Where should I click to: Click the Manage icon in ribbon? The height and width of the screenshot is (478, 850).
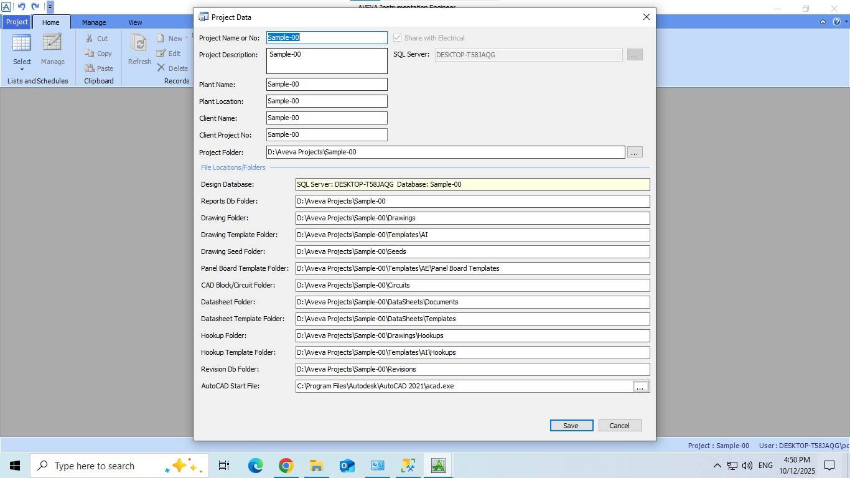tap(52, 43)
